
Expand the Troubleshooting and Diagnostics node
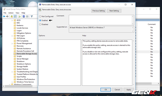coord(12,72)
